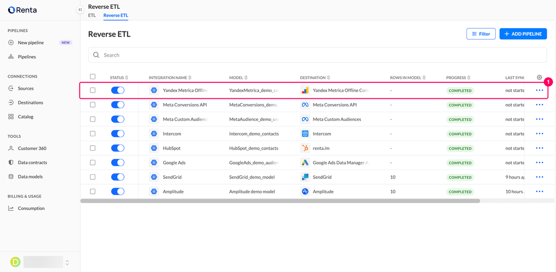This screenshot has width=556, height=272.
Task: Click the search magnifier icon
Action: coord(96,55)
